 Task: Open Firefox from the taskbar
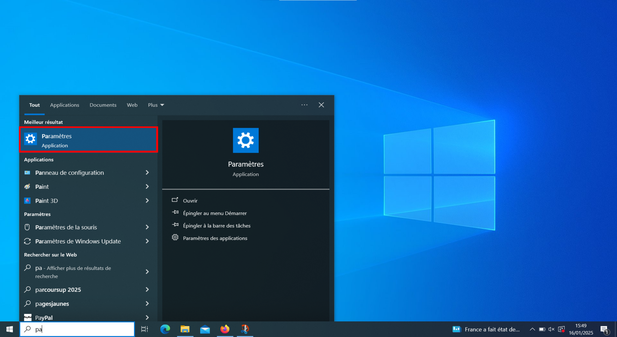pos(225,329)
